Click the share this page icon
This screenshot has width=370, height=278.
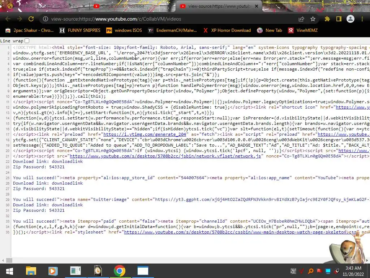301,19
